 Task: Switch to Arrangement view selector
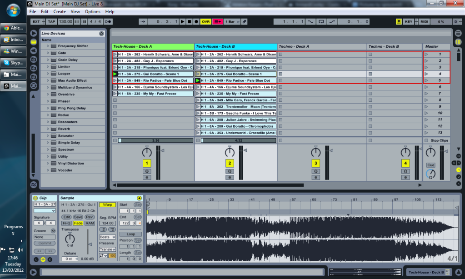[458, 33]
